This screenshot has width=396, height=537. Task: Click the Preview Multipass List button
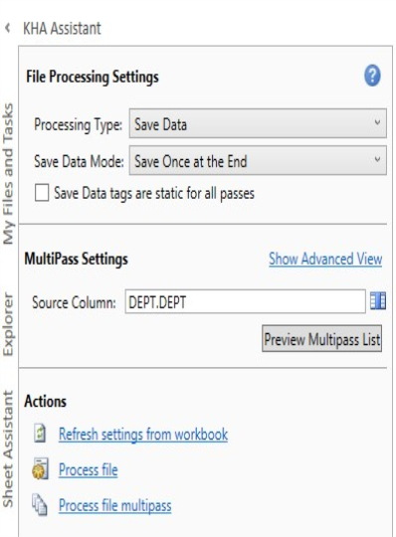321,339
